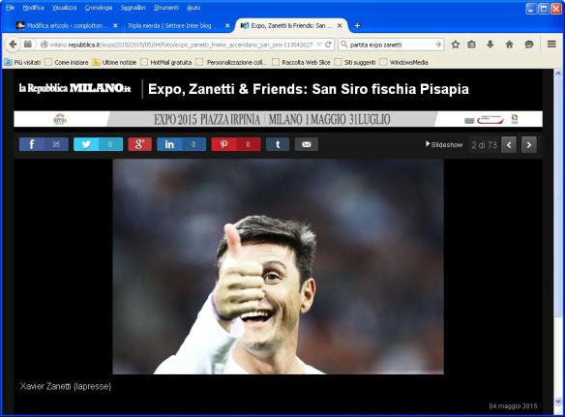This screenshot has width=565, height=417.
Task: Click caption 'Xavier Zanetti (lapresse)'
Action: coord(66,386)
